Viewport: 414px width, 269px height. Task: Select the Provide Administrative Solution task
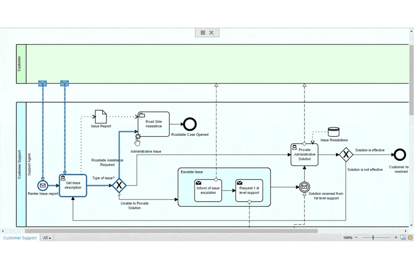coord(304,155)
